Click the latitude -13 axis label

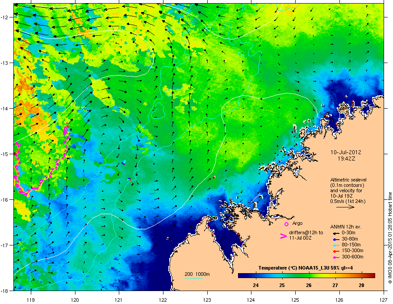4,63
